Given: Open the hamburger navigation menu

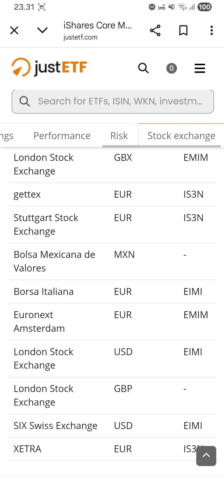Looking at the screenshot, I should 200,68.
